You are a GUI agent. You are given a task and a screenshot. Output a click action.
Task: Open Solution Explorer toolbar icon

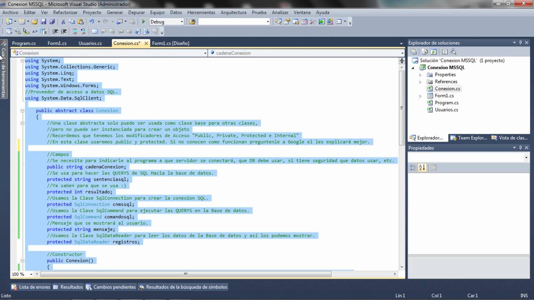(x=278, y=22)
